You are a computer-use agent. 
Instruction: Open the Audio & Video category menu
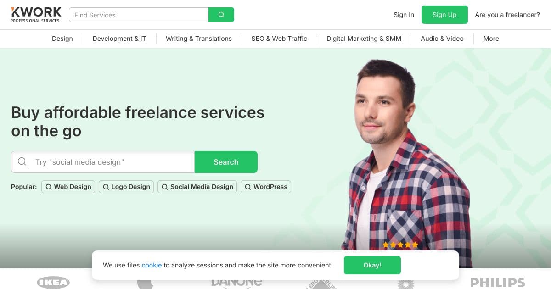coord(442,39)
